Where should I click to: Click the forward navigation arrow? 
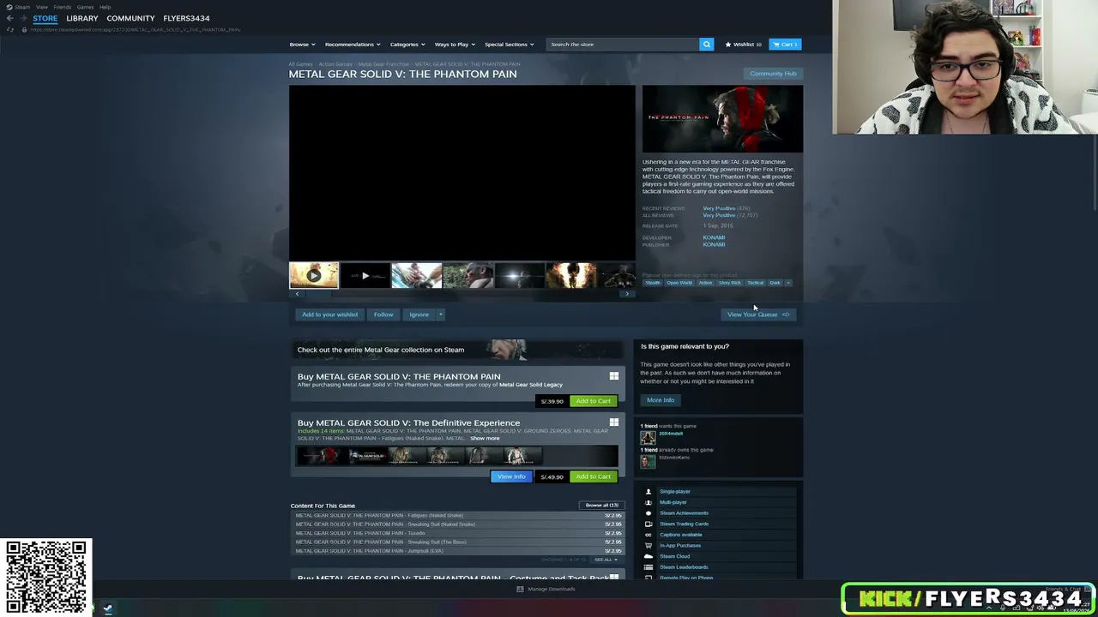pos(22,18)
